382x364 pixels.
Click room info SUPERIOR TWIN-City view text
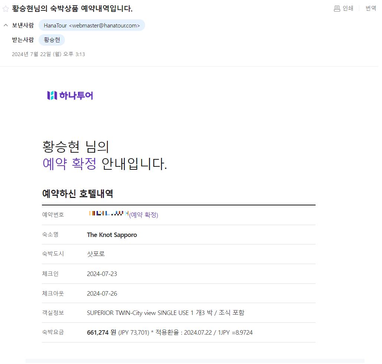166,313
